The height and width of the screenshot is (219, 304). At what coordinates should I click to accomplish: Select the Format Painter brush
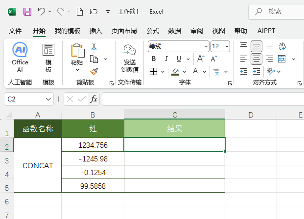coord(94,71)
